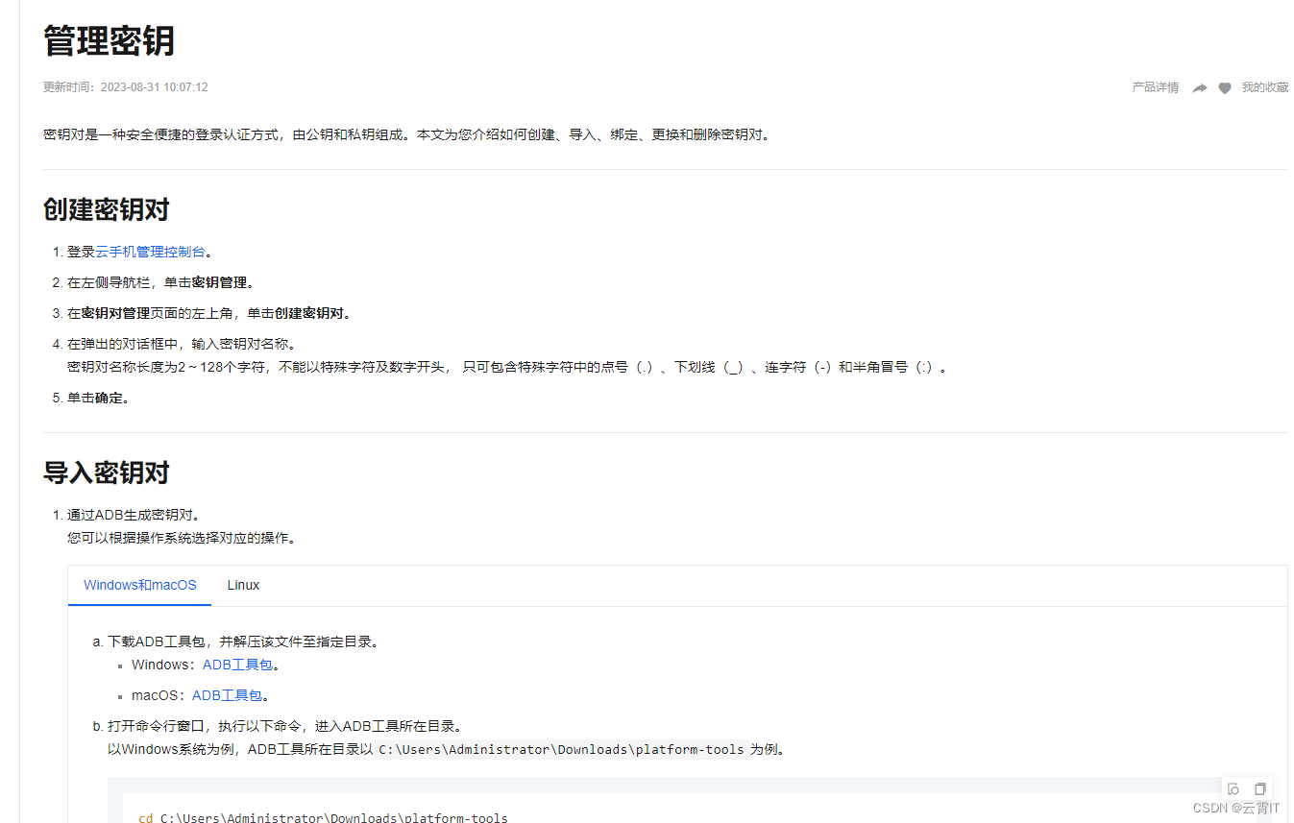Download the Windows ADB工具包
Screen dimensions: 1294x823
point(238,664)
